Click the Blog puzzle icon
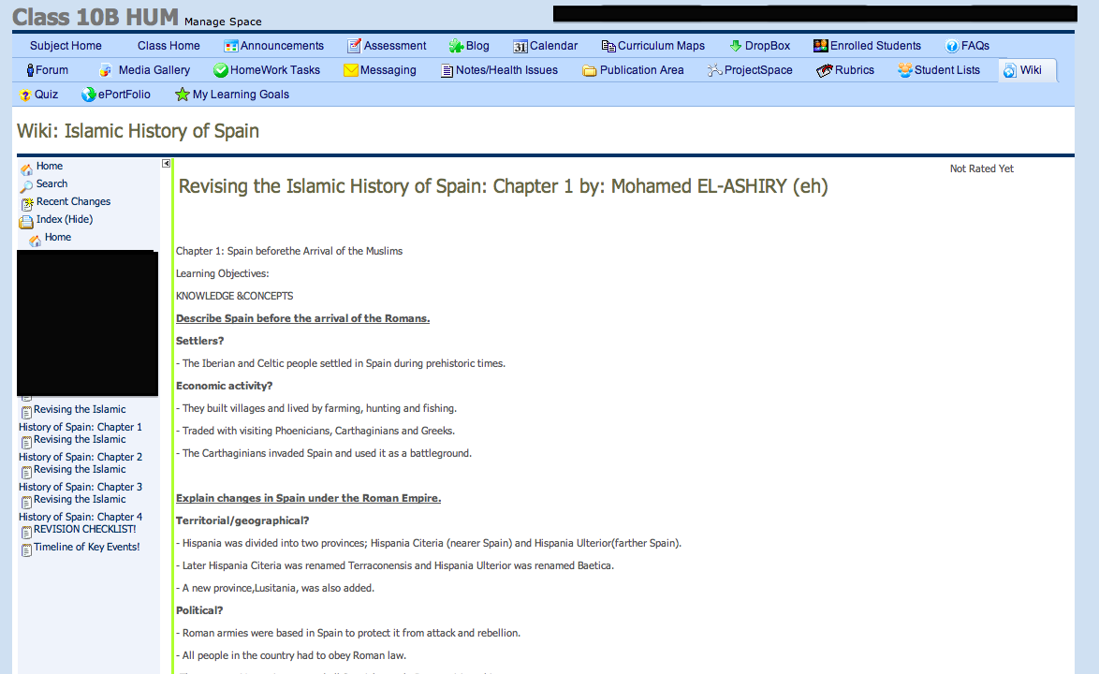1099x674 pixels. pos(456,46)
